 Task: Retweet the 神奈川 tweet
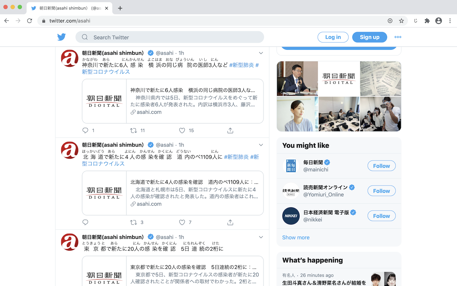[x=134, y=130]
